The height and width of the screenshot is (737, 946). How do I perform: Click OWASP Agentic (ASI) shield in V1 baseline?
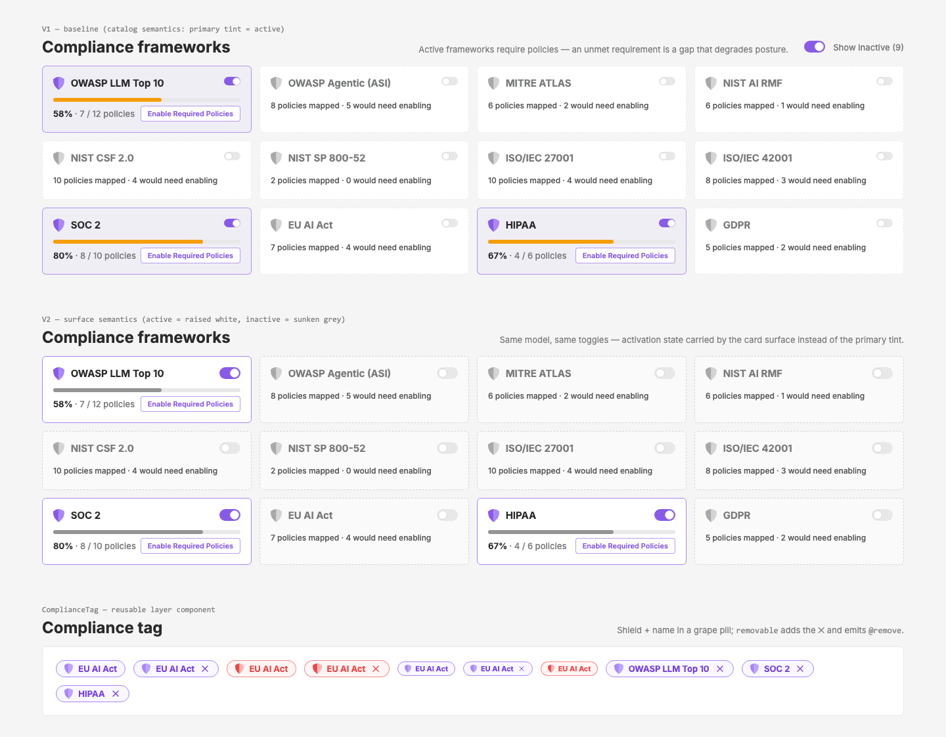pyautogui.click(x=277, y=83)
